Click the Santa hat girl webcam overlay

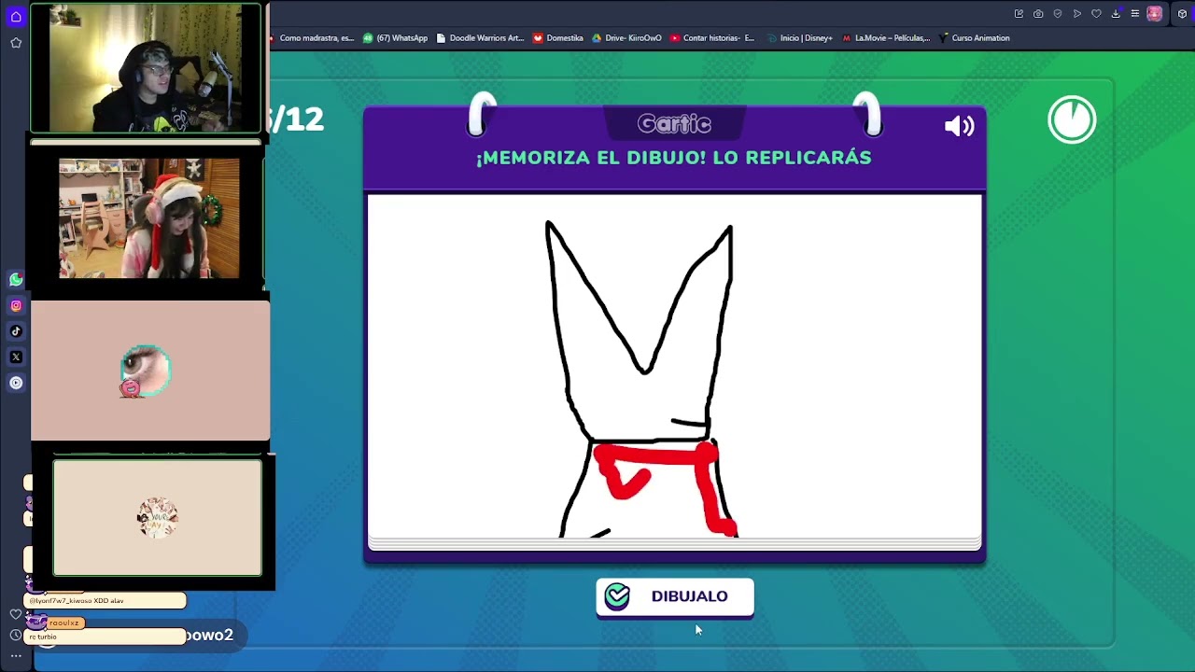point(149,218)
